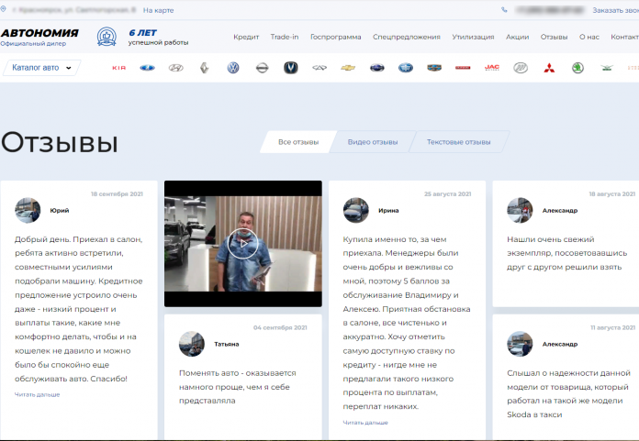Select the Hyundai brand logo
Image resolution: width=639 pixels, height=441 pixels.
[176, 68]
